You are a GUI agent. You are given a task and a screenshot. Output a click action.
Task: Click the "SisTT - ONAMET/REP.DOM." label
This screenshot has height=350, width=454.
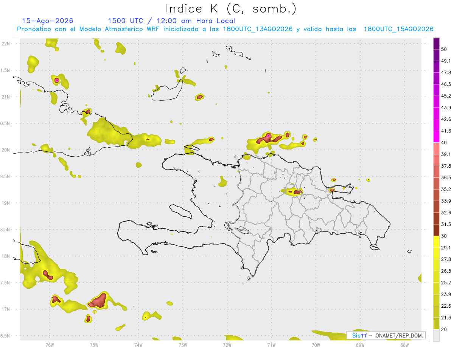pos(386,335)
